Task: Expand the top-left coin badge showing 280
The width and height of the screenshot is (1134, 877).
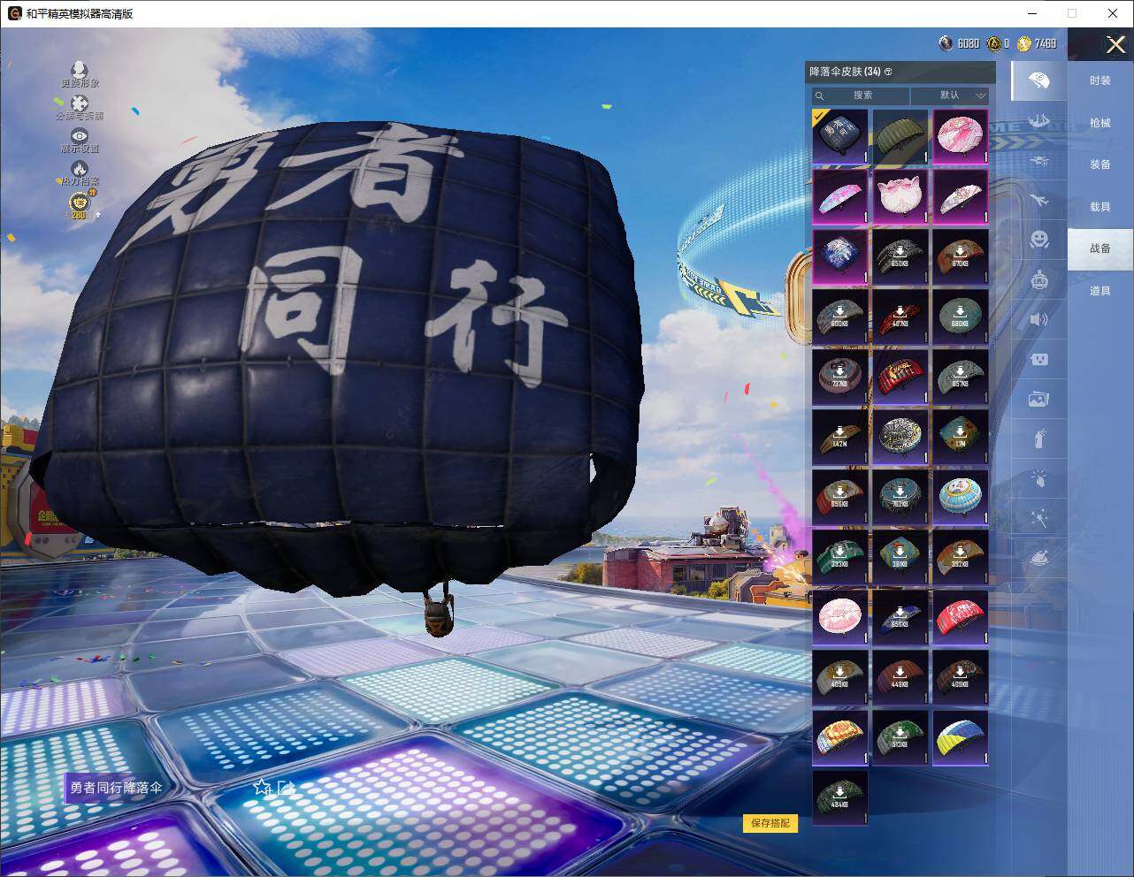Action: click(79, 205)
